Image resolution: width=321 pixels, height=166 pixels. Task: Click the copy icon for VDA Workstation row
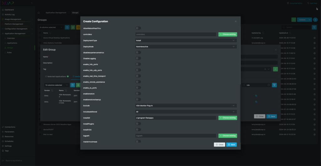256,96
